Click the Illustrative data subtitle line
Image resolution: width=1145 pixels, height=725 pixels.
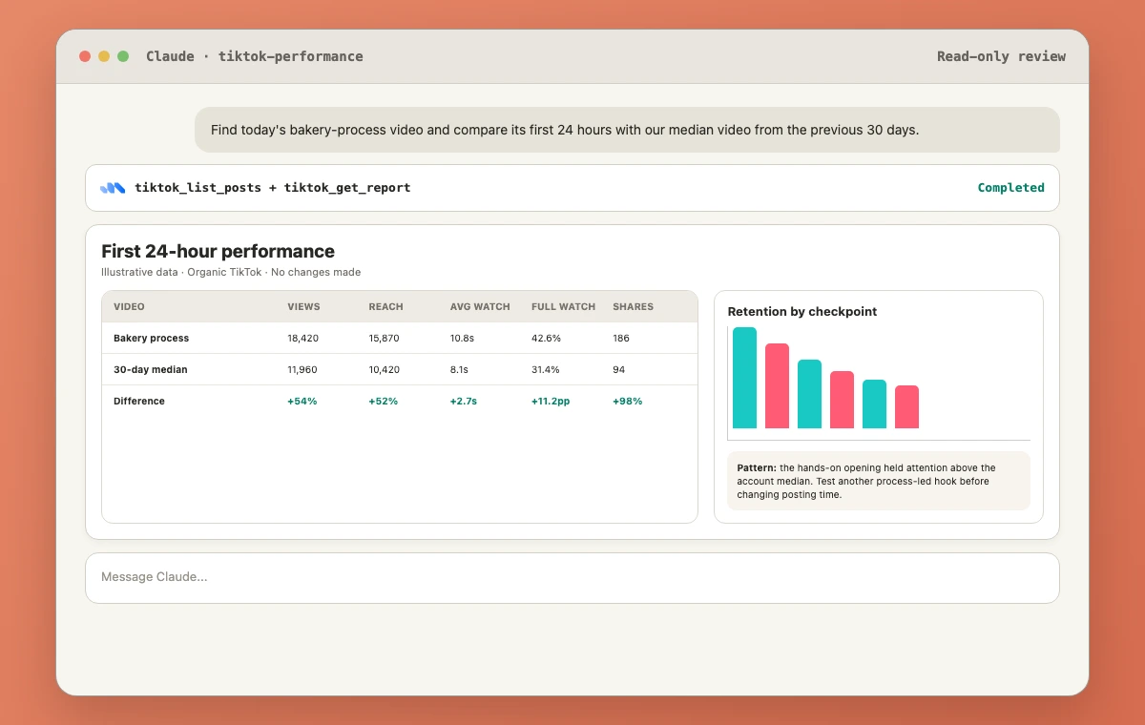pyautogui.click(x=231, y=272)
